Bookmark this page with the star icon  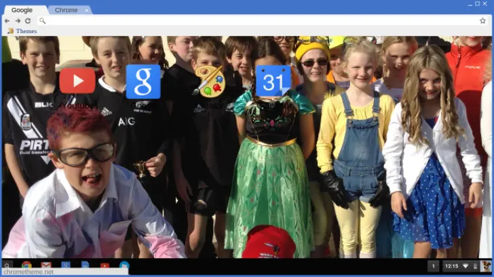pyautogui.click(x=482, y=20)
